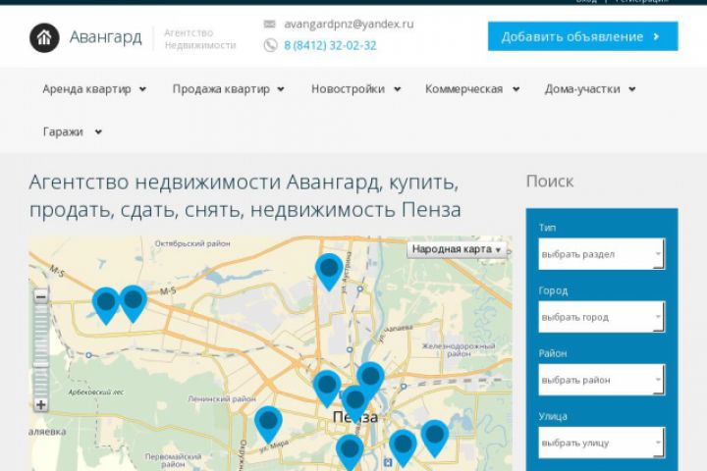Screen dimensions: 707x471
Task: Select the westernmost map pin near M-5
Action: [106, 306]
